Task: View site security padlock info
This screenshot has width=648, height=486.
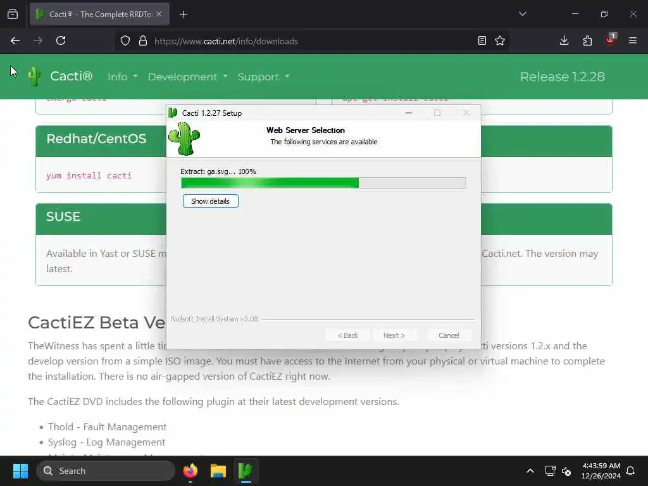Action: [143, 41]
